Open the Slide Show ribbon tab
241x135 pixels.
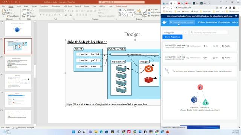[x=68, y=6]
